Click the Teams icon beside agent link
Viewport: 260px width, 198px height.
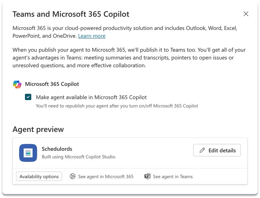[148, 176]
